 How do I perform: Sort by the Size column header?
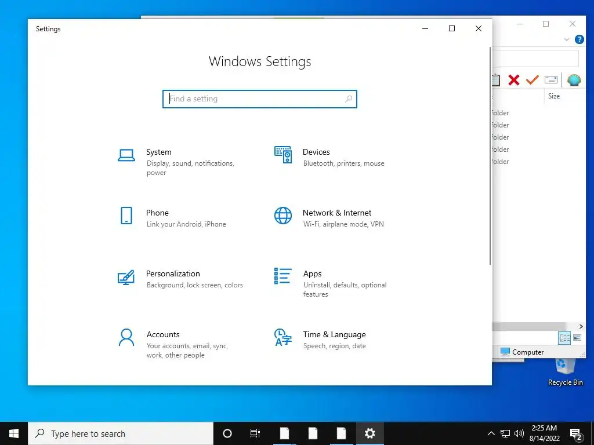tap(554, 96)
